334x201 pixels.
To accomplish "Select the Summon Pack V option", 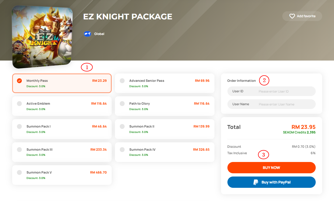I will [x=62, y=175].
